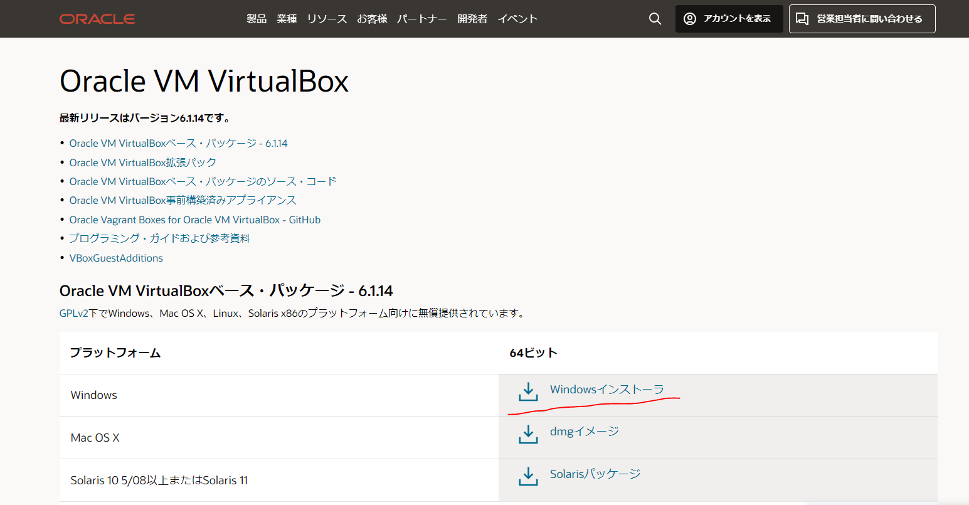The image size is (969, 505).
Task: Click the 最新リリースはバージョン6.1.14です text
Action: (146, 118)
